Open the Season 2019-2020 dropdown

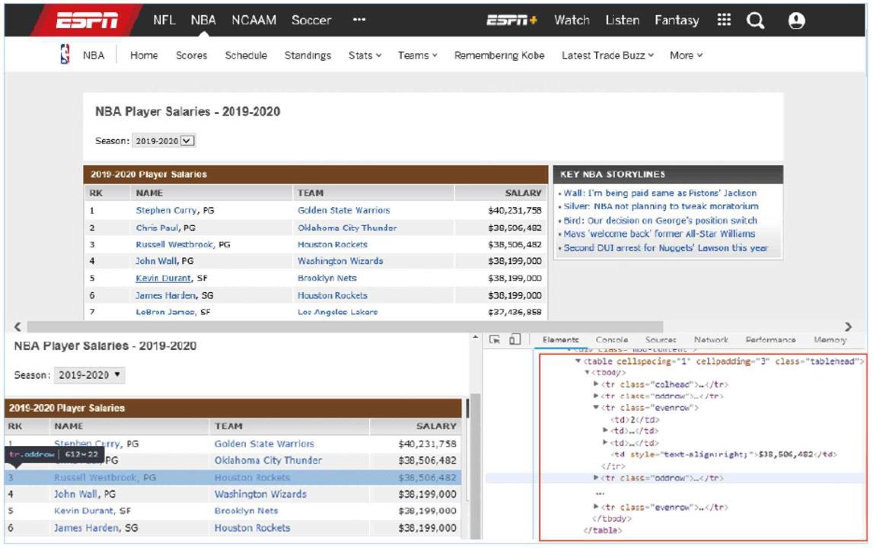tap(165, 141)
